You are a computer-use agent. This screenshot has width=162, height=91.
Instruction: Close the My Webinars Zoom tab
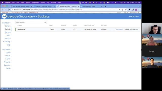click(x=102, y=6)
